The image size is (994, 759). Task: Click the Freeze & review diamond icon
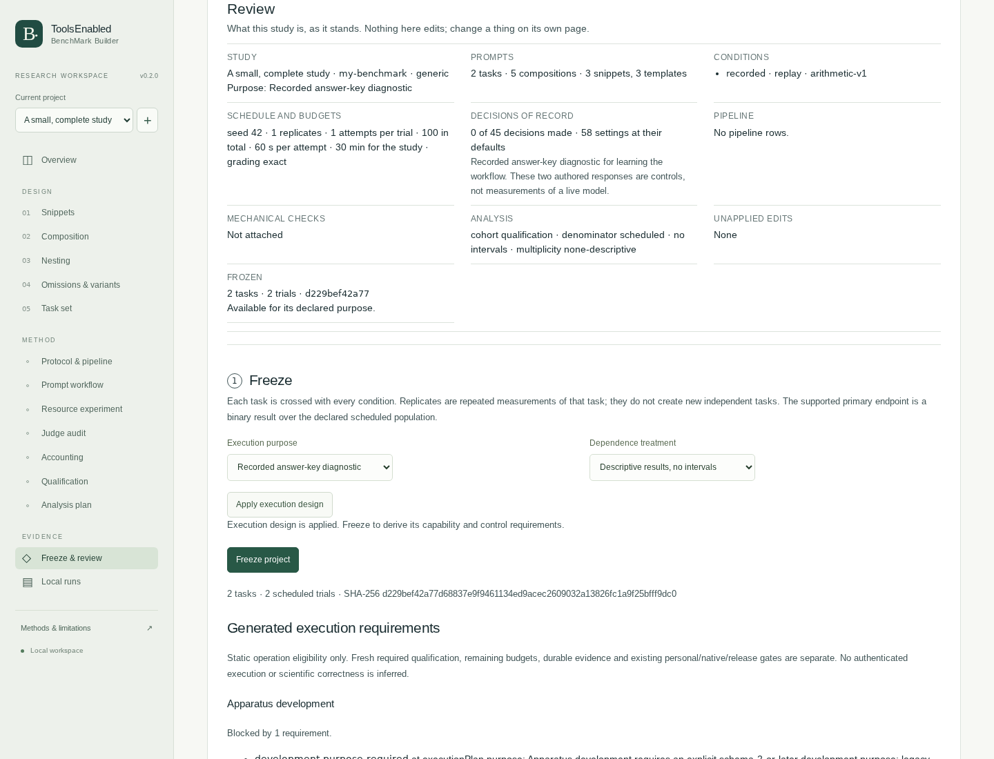(x=27, y=558)
